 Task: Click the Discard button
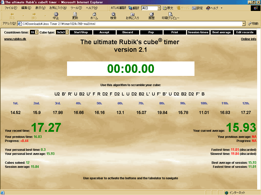(128, 32)
